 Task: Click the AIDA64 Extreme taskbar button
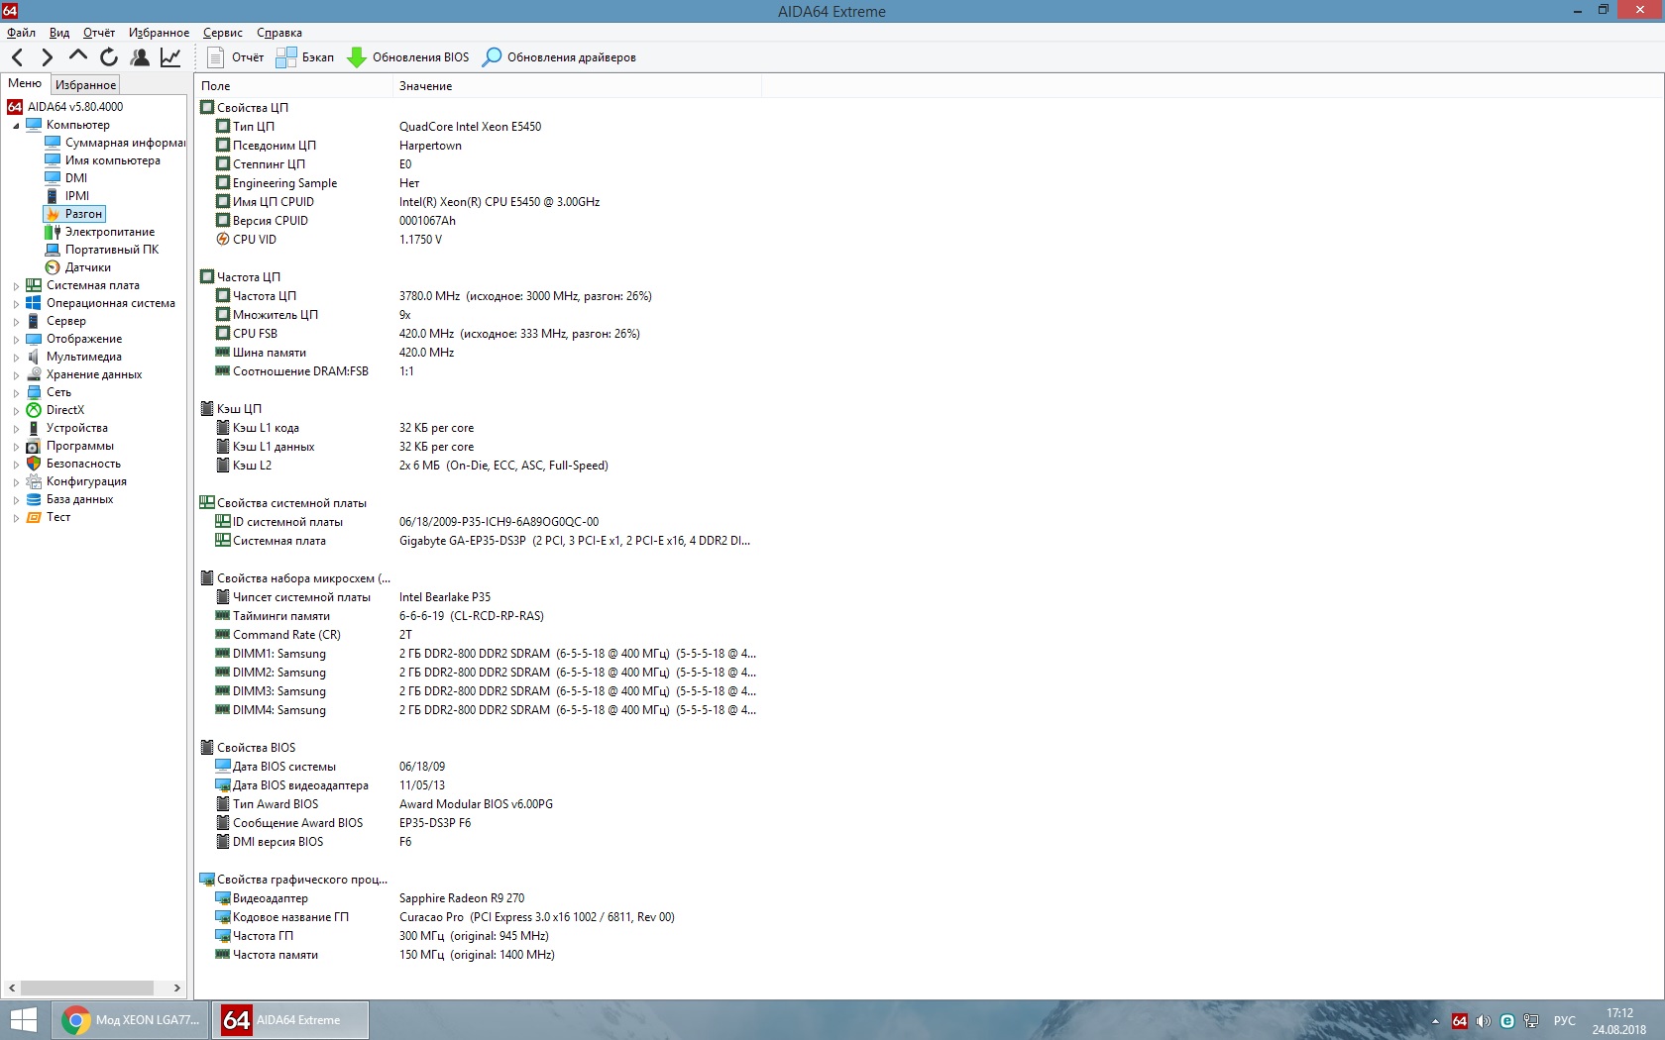(290, 1020)
